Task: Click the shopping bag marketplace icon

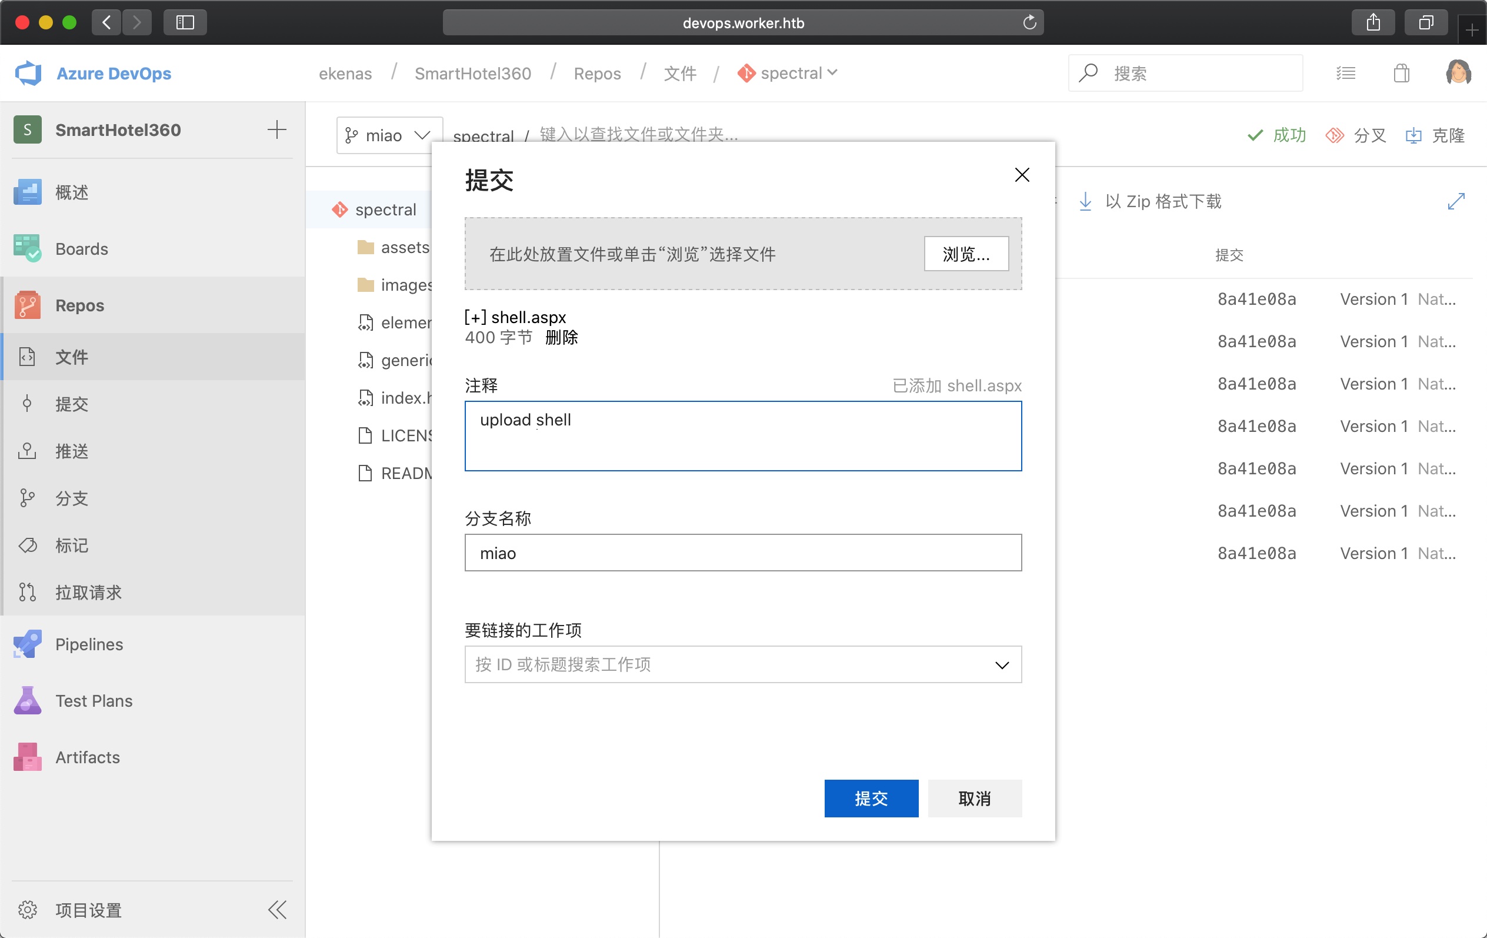Action: point(1401,73)
